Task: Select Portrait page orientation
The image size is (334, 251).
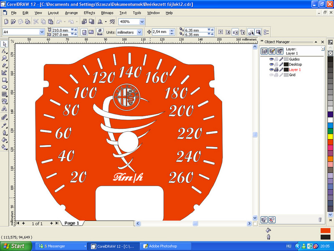Action: pyautogui.click(x=84, y=32)
